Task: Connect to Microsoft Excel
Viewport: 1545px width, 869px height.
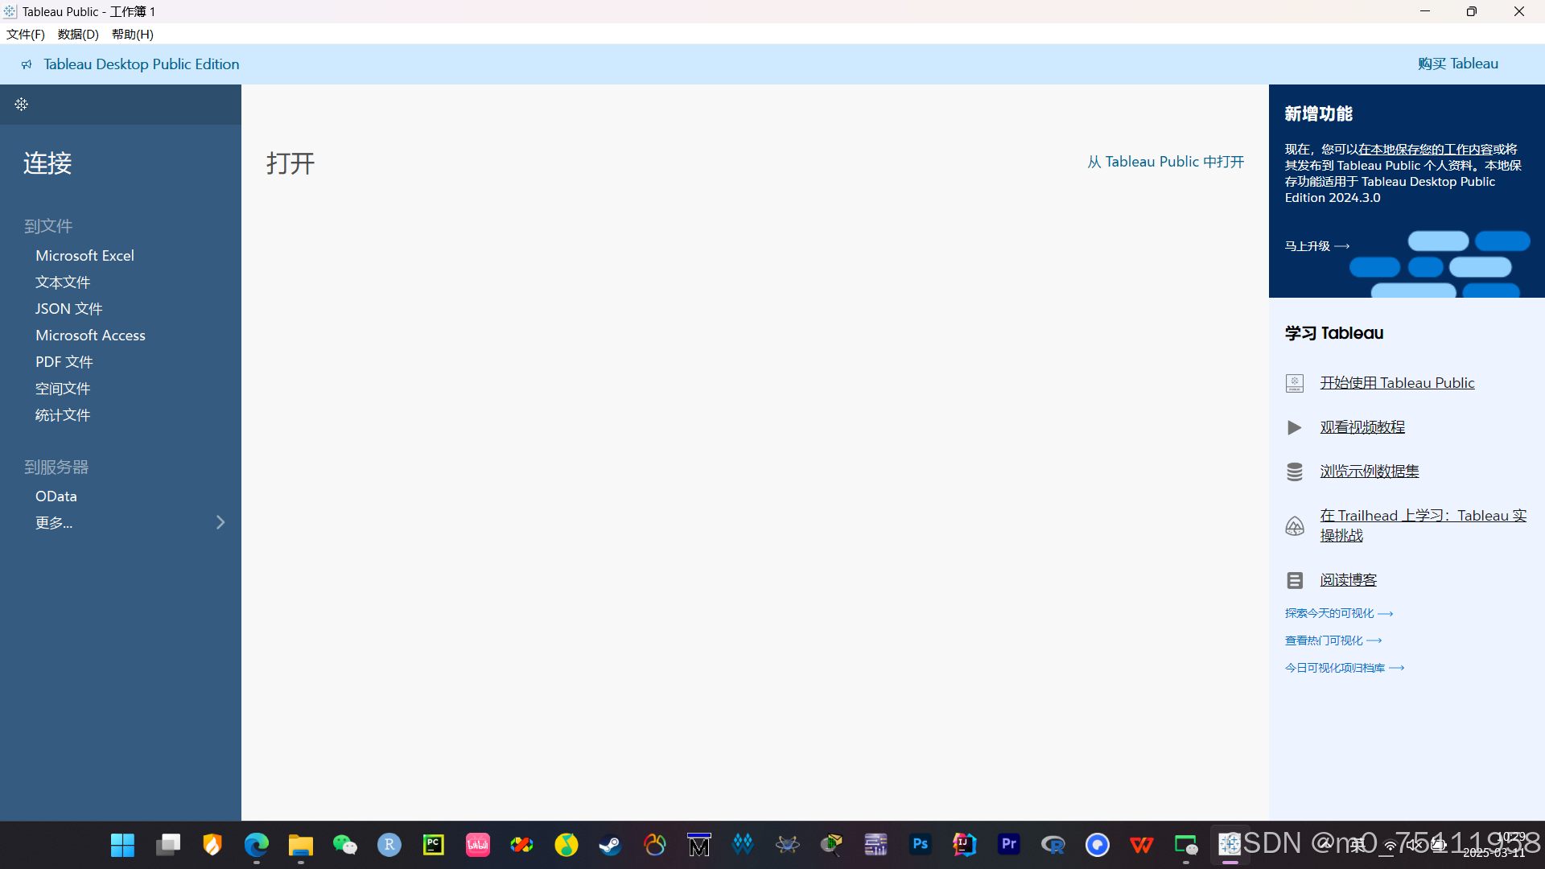Action: pyautogui.click(x=84, y=255)
